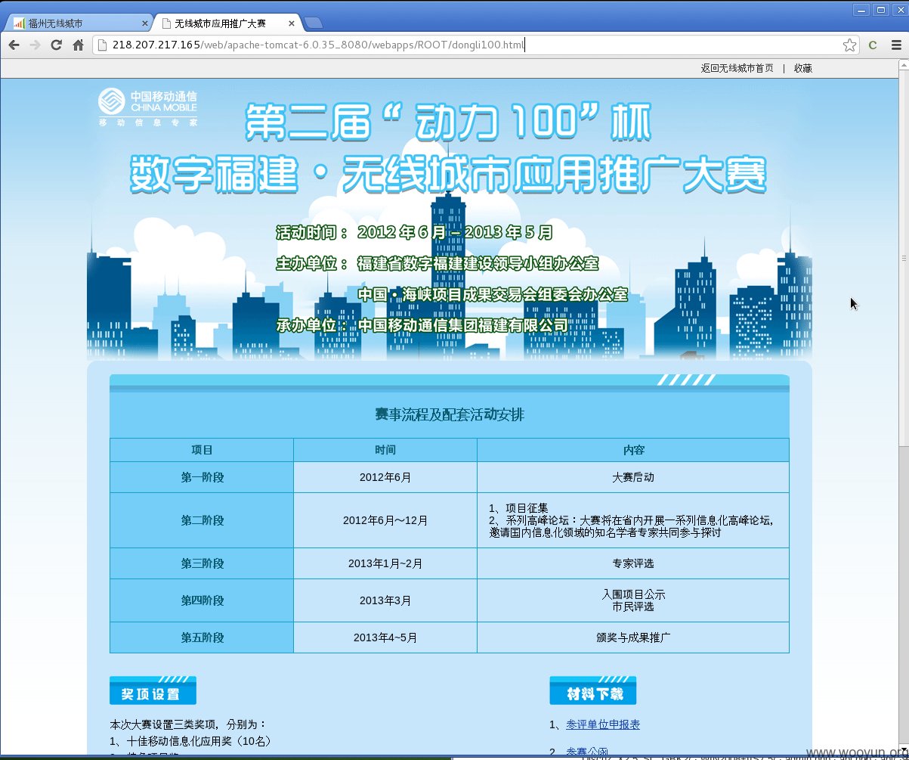Click the green C extension icon
The width and height of the screenshot is (909, 760).
[x=873, y=45]
